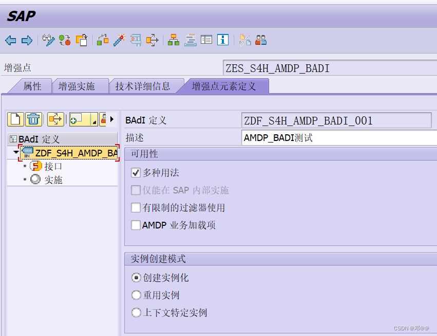Click the ZDF_S4H_AMDP_BA node BAdI icon
Image resolution: width=437 pixels, height=336 pixels.
[27, 152]
